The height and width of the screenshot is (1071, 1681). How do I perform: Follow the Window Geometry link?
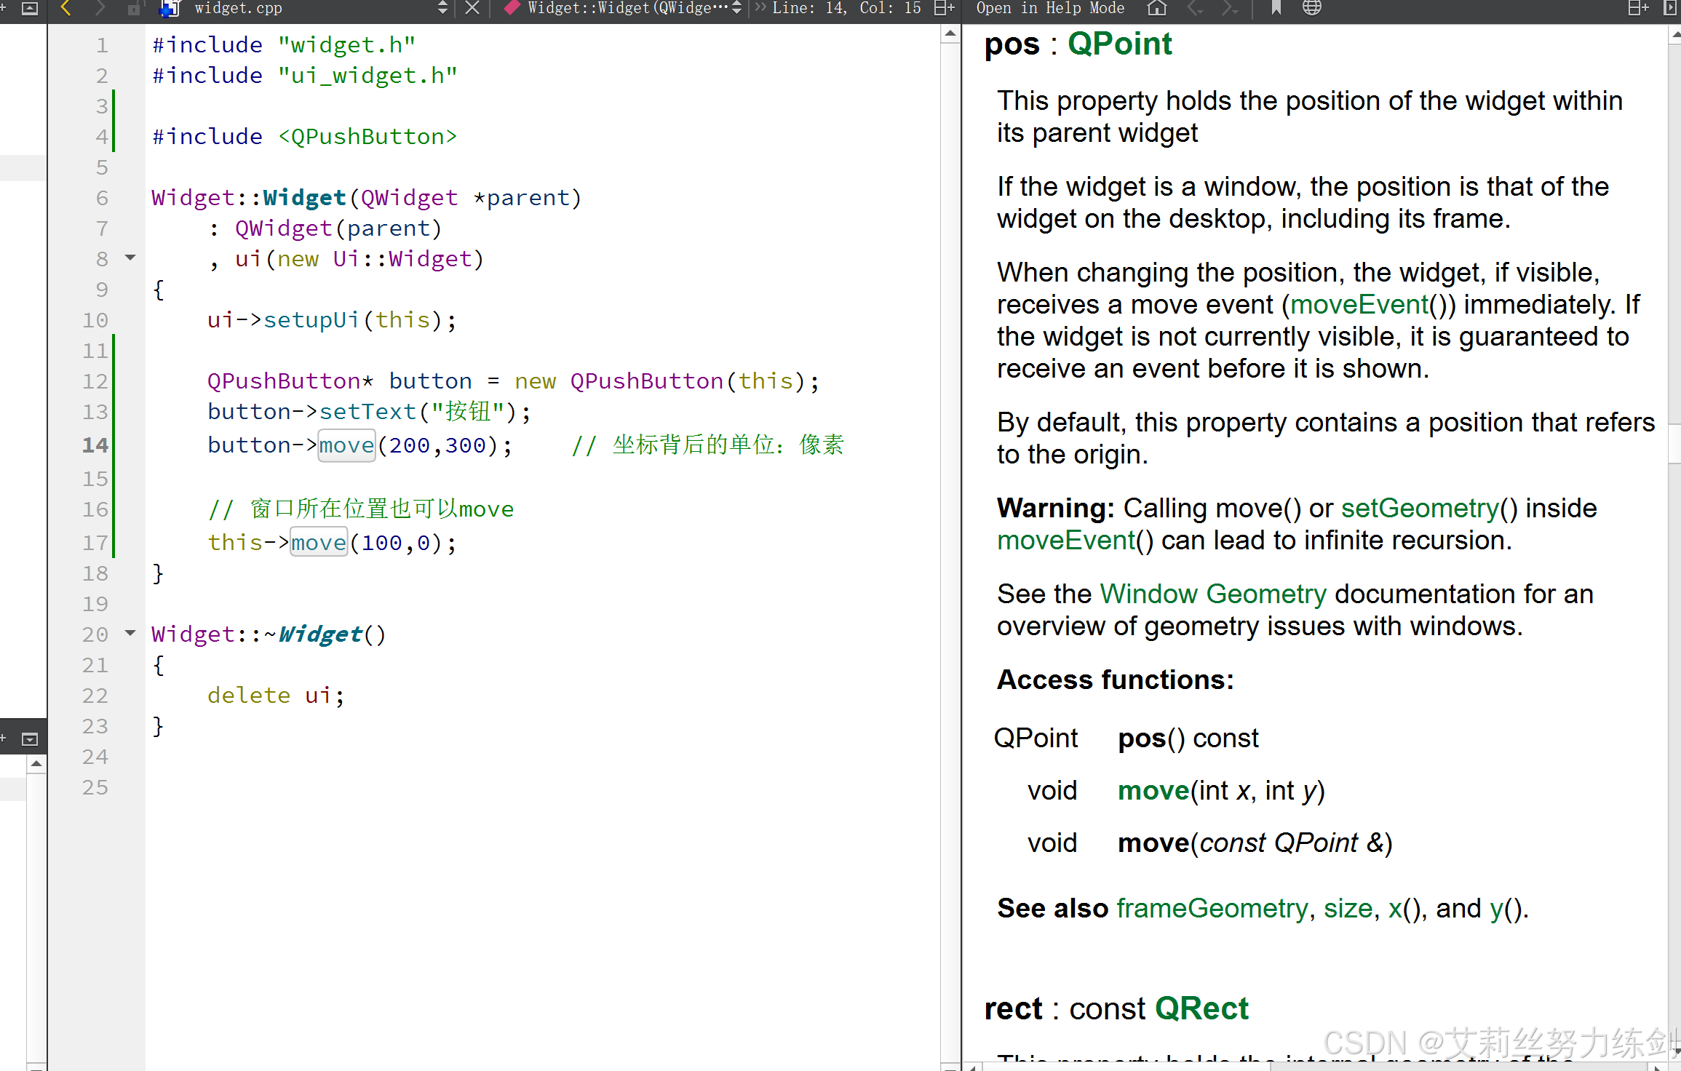point(1213,594)
